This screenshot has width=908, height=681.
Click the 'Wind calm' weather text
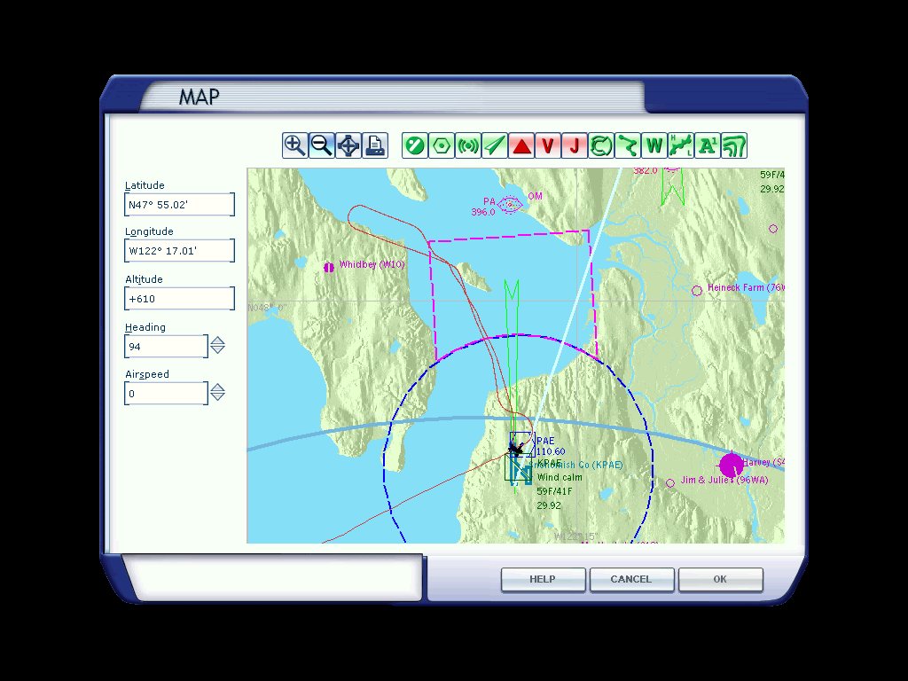click(560, 477)
